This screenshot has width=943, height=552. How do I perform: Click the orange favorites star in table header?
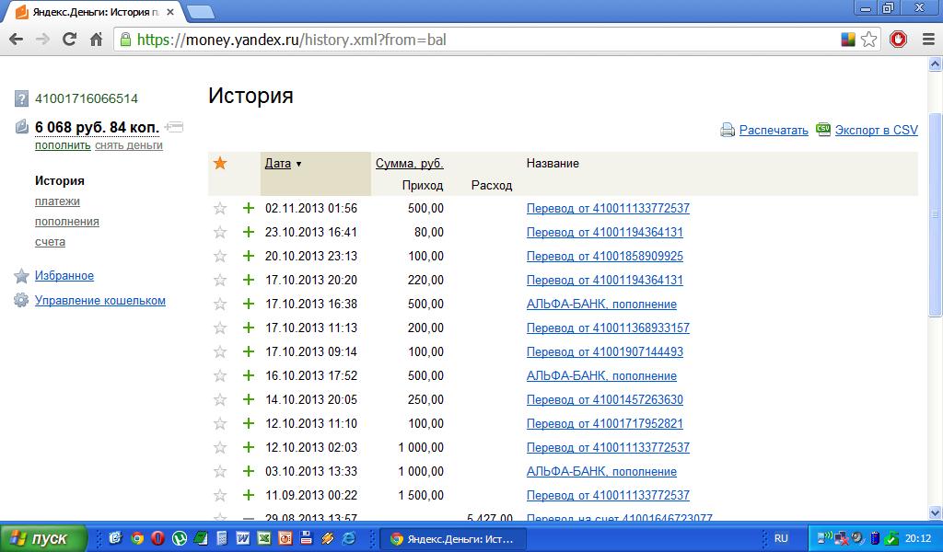click(220, 164)
